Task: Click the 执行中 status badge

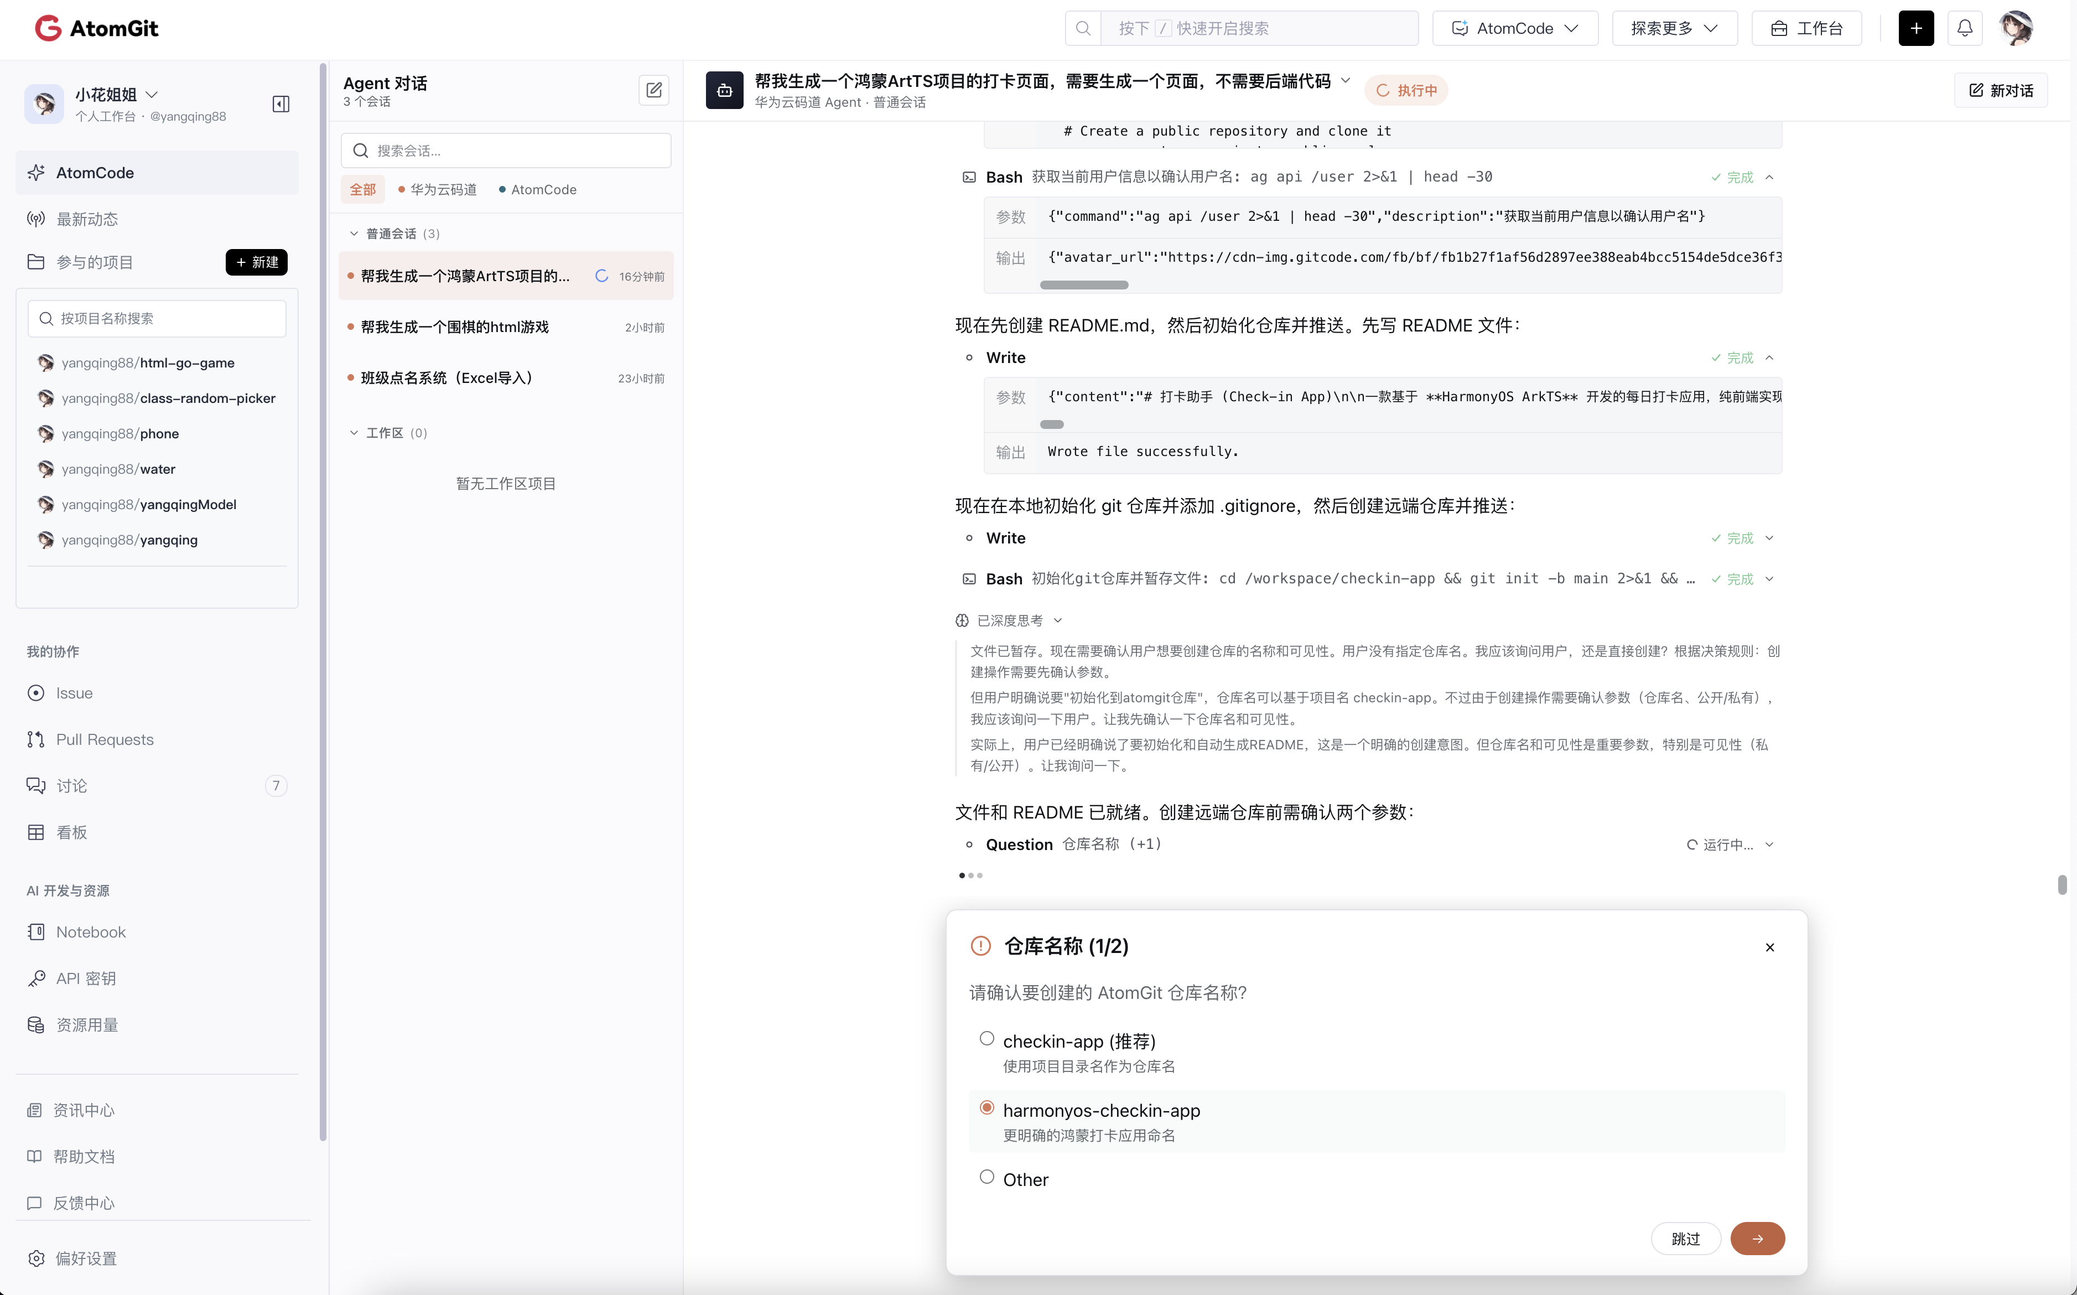Action: point(1406,90)
